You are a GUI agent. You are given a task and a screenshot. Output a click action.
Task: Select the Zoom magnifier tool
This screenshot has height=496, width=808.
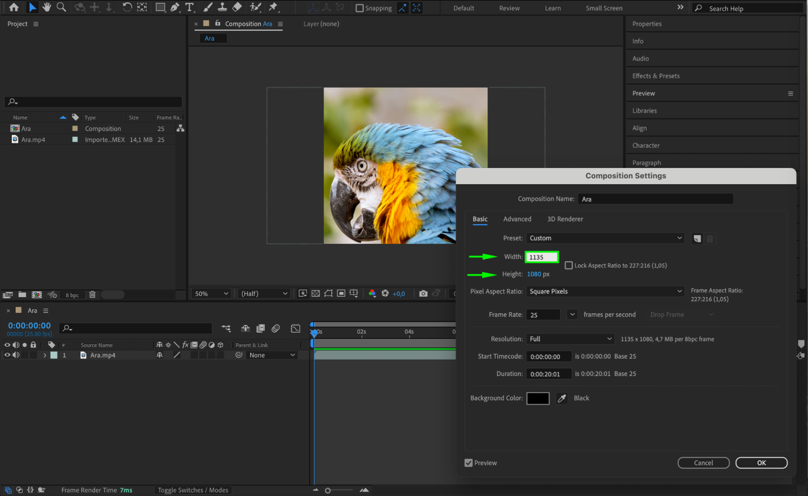coord(61,7)
